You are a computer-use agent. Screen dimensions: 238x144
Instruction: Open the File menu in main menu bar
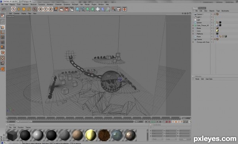2,4
